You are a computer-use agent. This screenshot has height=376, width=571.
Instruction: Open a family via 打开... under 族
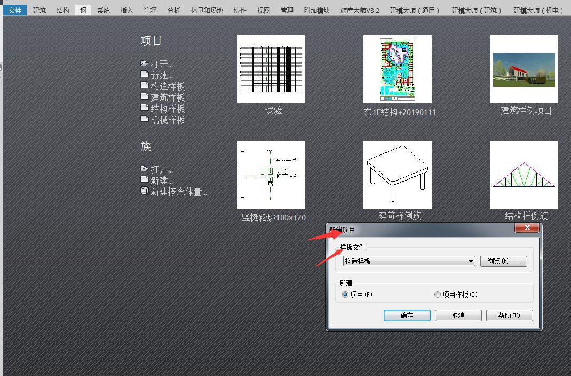162,169
